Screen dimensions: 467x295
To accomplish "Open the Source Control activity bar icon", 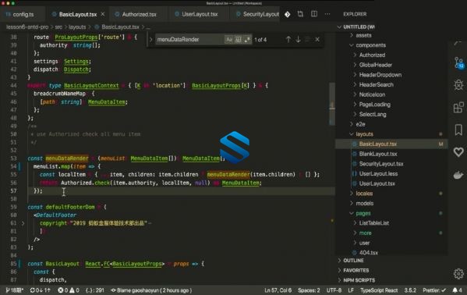I will point(459,63).
